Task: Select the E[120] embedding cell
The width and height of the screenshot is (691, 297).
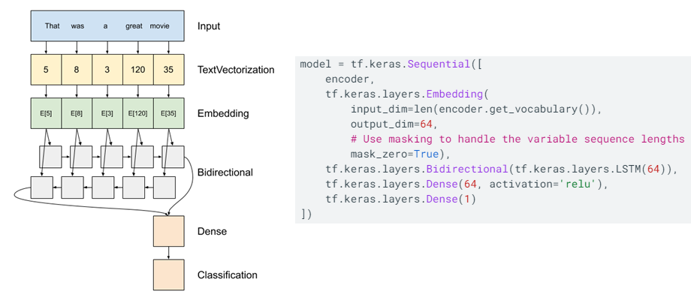Action: (x=138, y=113)
